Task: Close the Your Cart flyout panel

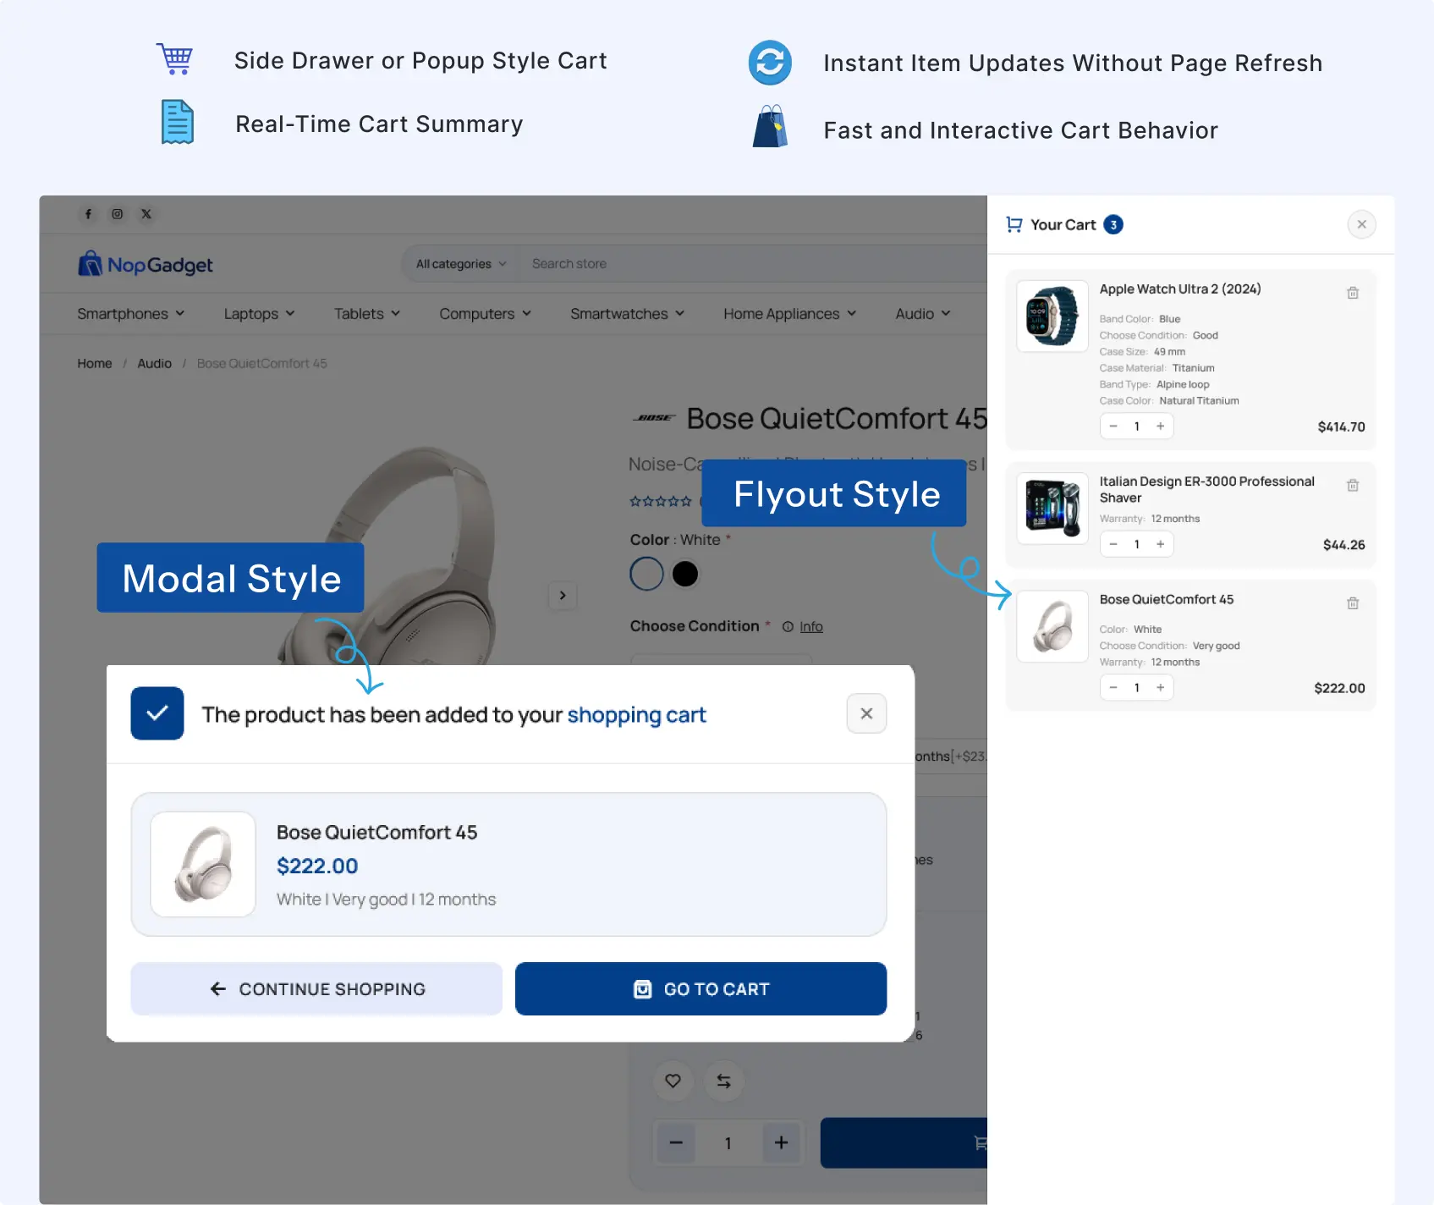Action: pyautogui.click(x=1361, y=224)
